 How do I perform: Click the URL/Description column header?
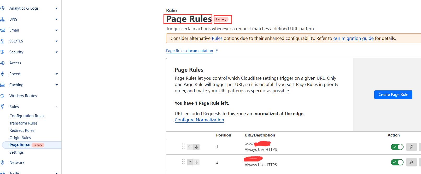coord(260,135)
